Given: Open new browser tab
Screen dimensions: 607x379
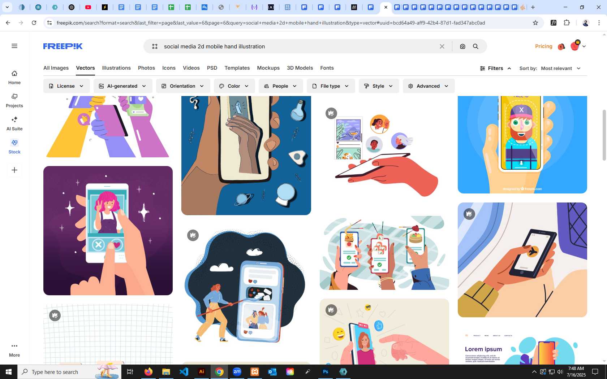Looking at the screenshot, I should pyautogui.click(x=533, y=7).
